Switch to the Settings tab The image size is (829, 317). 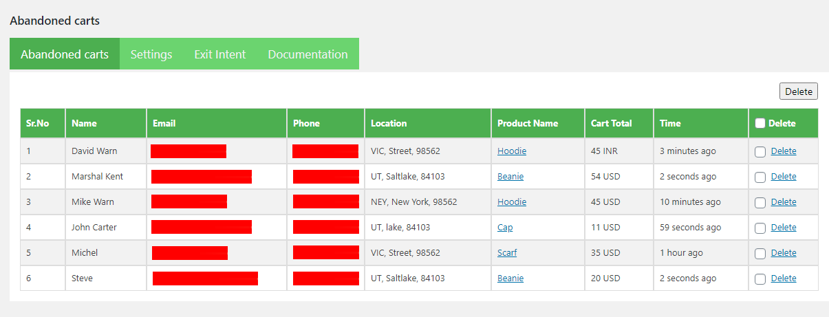tap(151, 54)
